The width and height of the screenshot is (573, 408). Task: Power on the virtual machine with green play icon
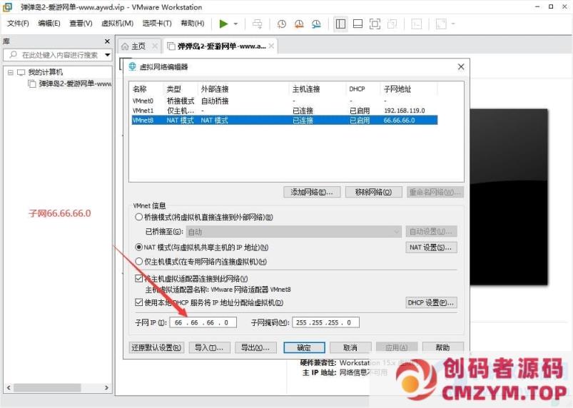[223, 24]
